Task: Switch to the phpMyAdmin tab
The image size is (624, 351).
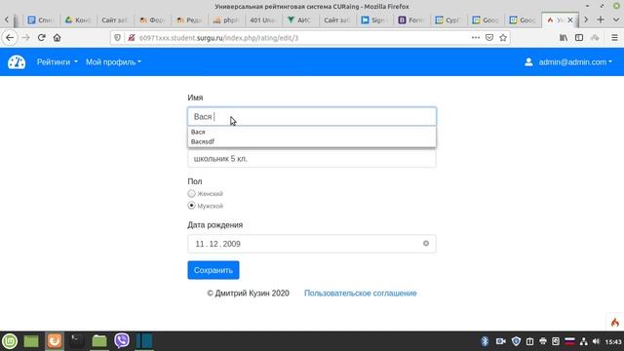Action: [x=226, y=19]
